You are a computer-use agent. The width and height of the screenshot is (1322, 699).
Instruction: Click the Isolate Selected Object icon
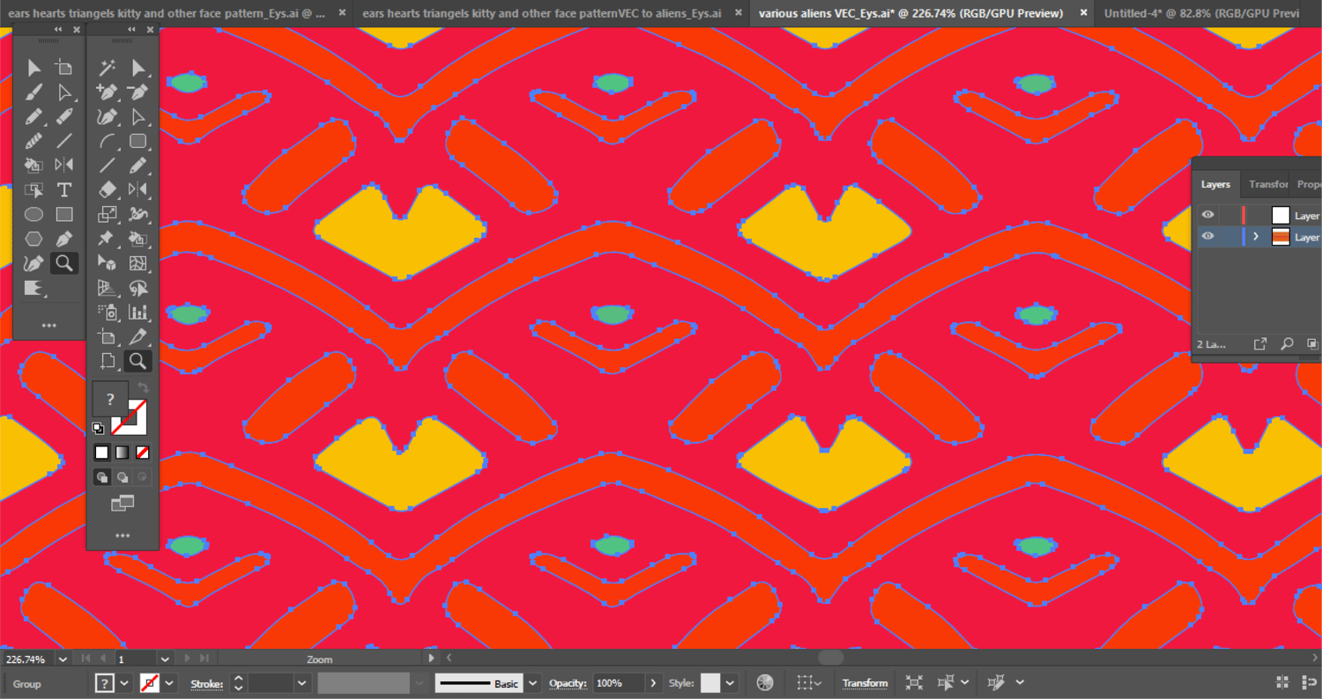click(x=914, y=683)
